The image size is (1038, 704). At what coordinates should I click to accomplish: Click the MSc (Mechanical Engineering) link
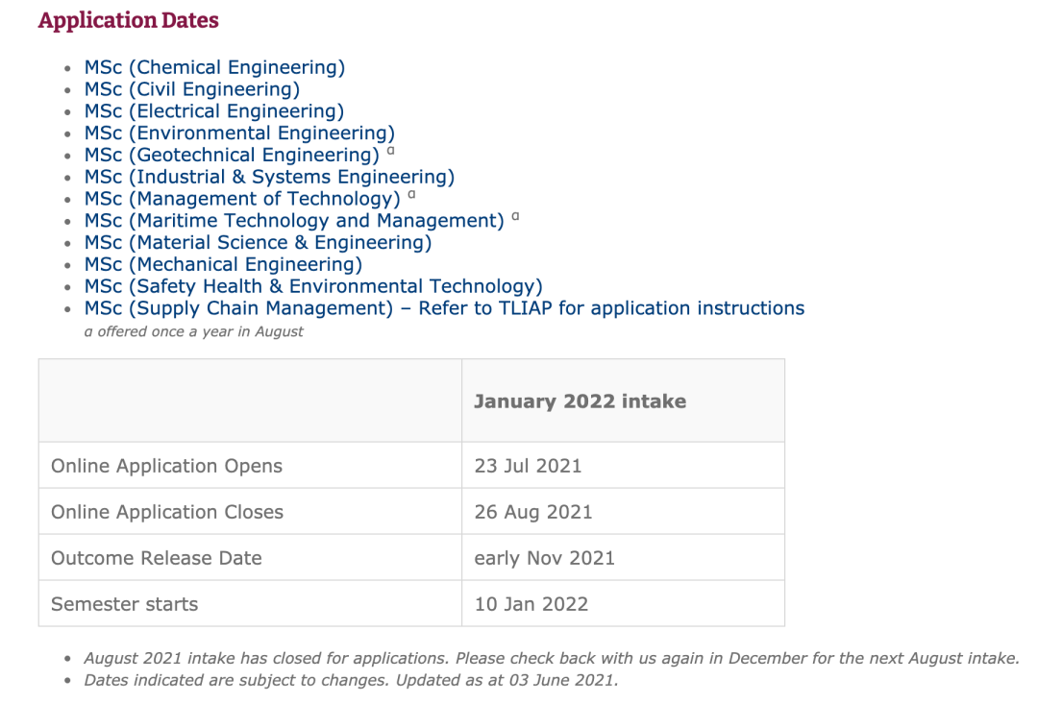pyautogui.click(x=223, y=264)
